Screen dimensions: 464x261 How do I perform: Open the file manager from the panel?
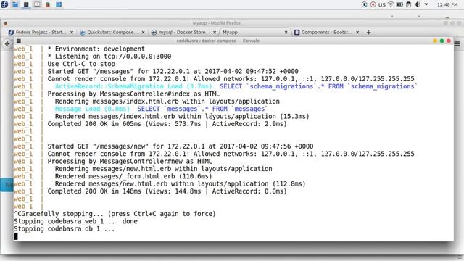click(15, 4)
